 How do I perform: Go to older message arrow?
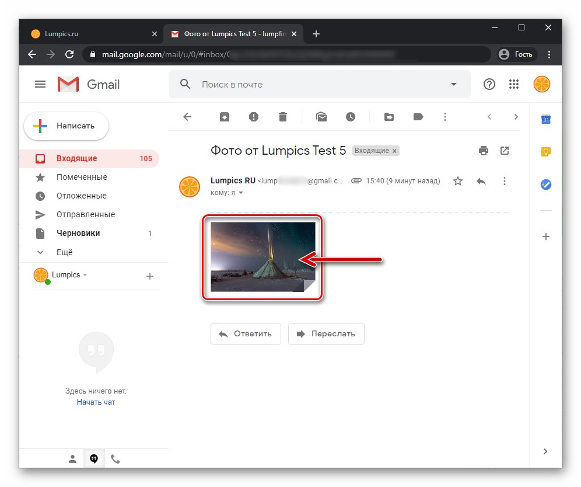pos(516,117)
